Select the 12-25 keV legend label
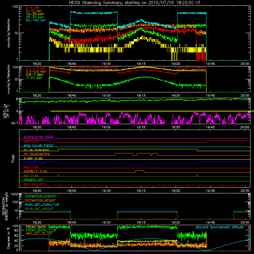This screenshot has height=254, width=254. coord(35,14)
